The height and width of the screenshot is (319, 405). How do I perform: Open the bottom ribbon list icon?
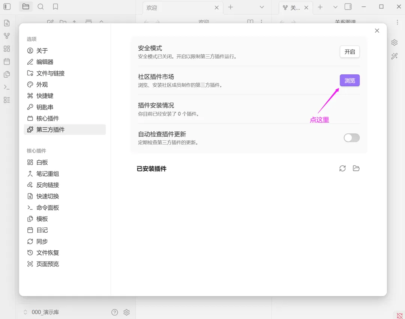(7, 100)
